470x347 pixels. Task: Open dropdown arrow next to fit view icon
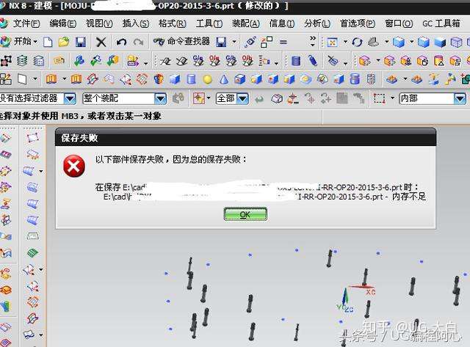click(x=345, y=42)
